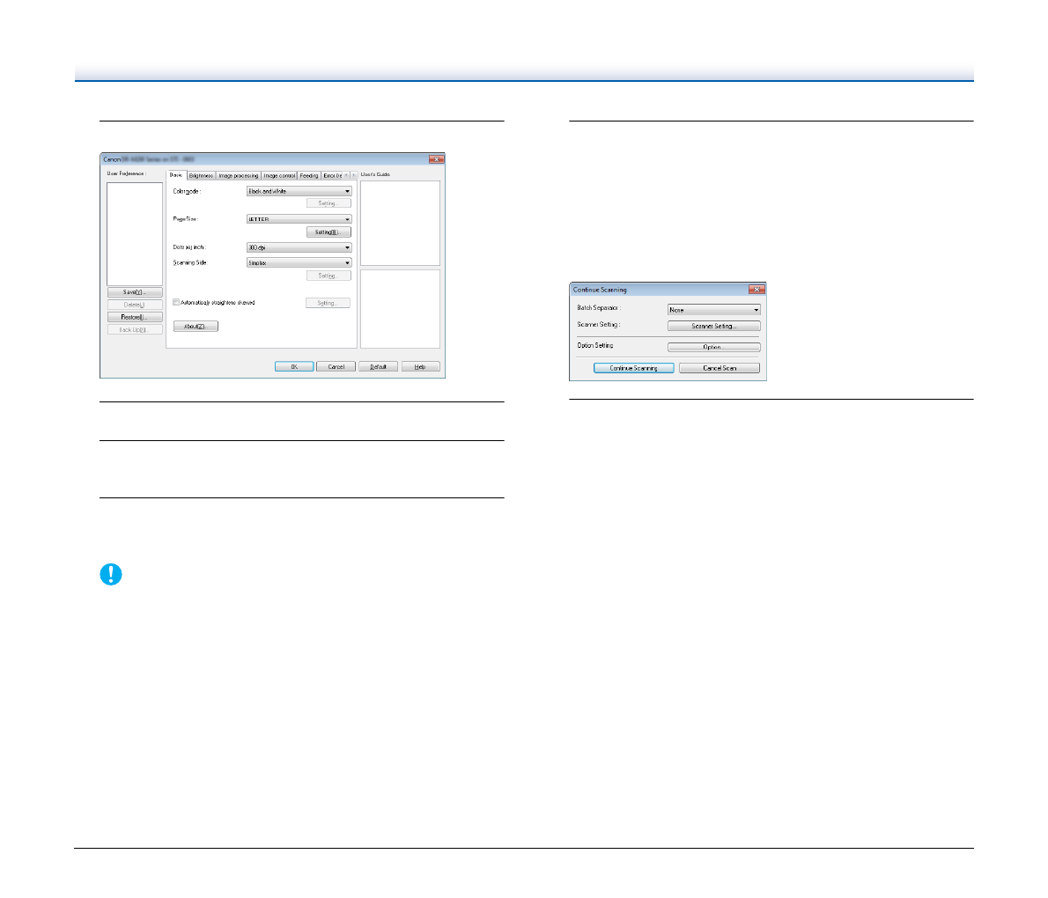Toggle the Automatically straightens skewed checkbox
The image size is (1048, 898).
click(176, 302)
